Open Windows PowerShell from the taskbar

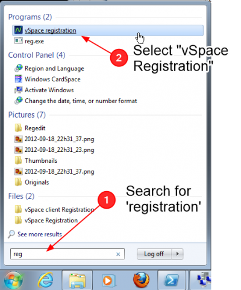coord(172,280)
